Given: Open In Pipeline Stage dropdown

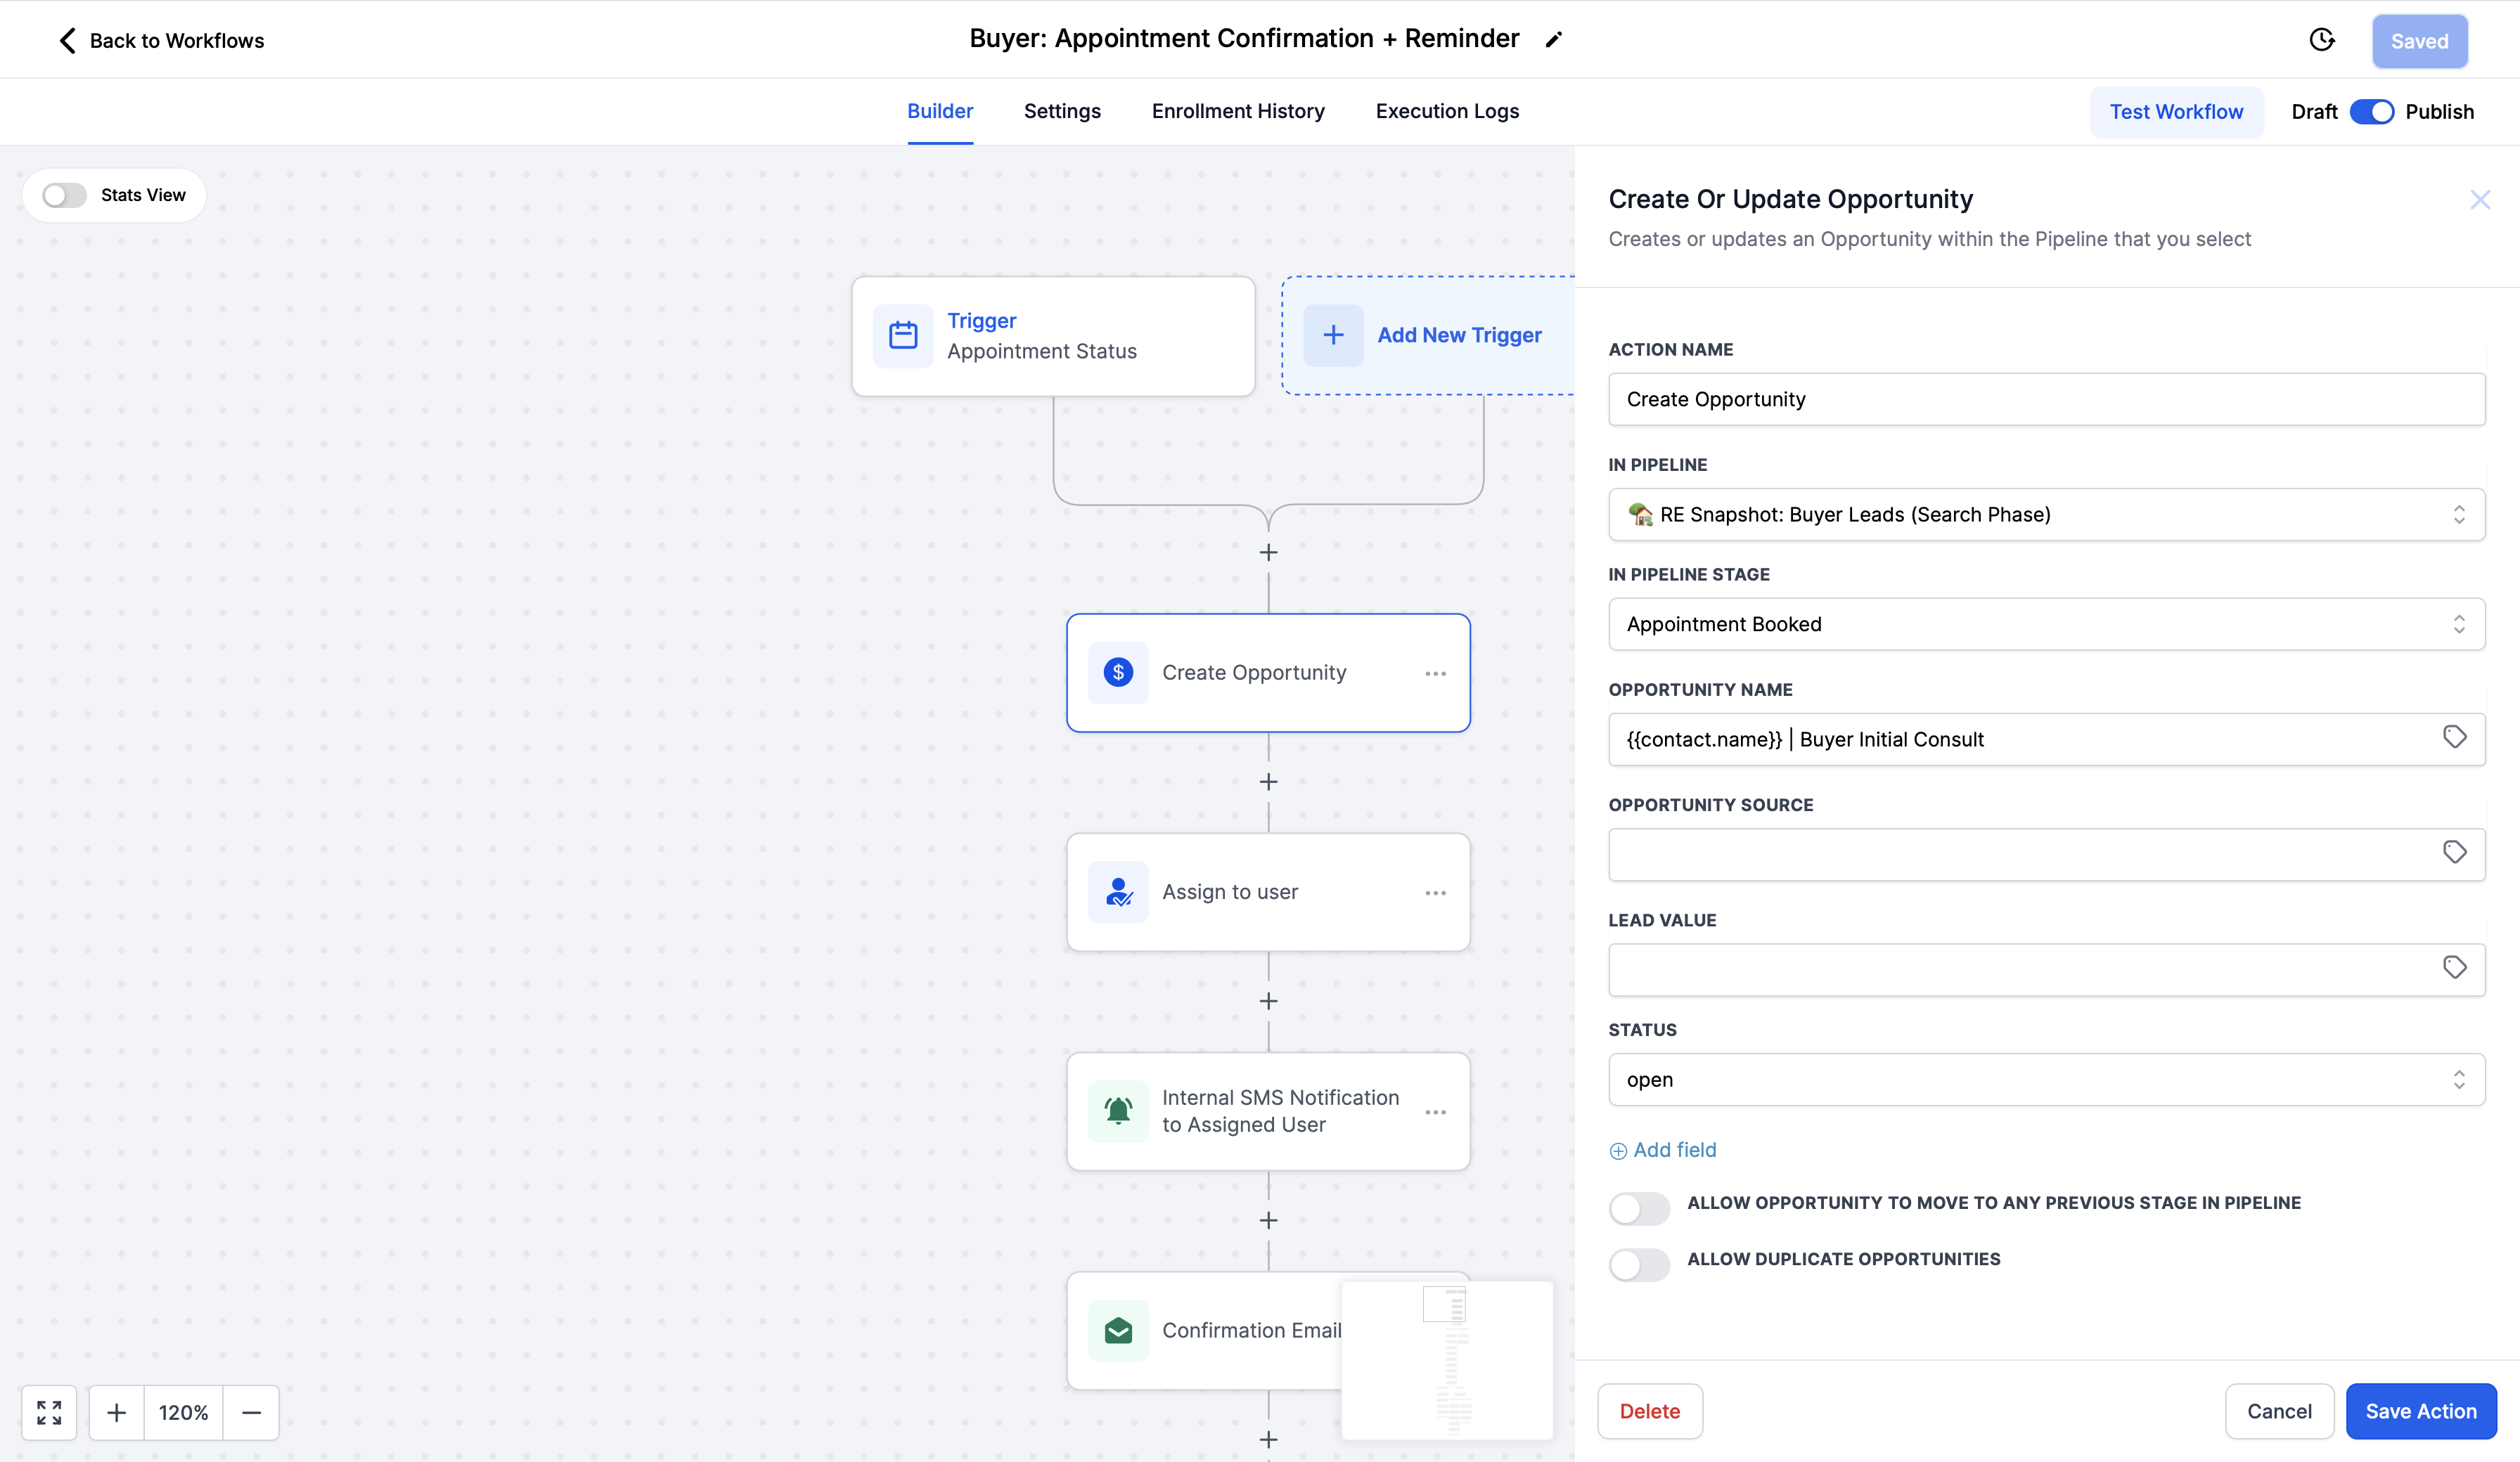Looking at the screenshot, I should click(2046, 624).
